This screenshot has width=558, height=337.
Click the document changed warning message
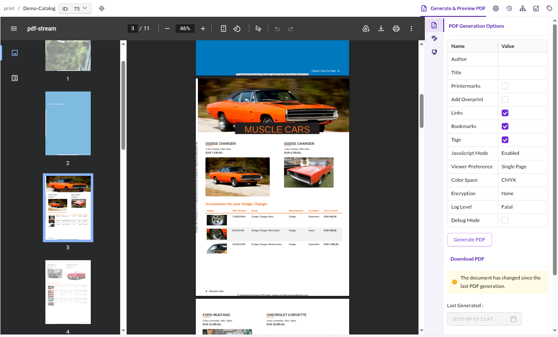498,282
